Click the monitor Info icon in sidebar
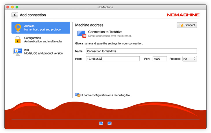Image resolution: width=211 pixels, height=133 pixels. 18,52
